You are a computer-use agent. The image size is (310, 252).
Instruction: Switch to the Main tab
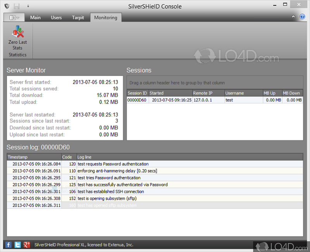point(35,17)
